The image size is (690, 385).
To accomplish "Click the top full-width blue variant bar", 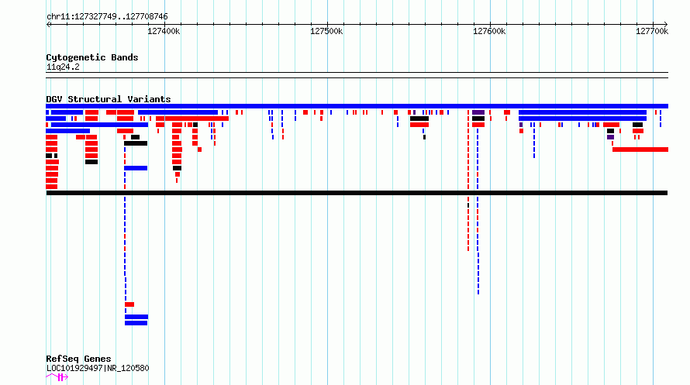I will click(357, 106).
